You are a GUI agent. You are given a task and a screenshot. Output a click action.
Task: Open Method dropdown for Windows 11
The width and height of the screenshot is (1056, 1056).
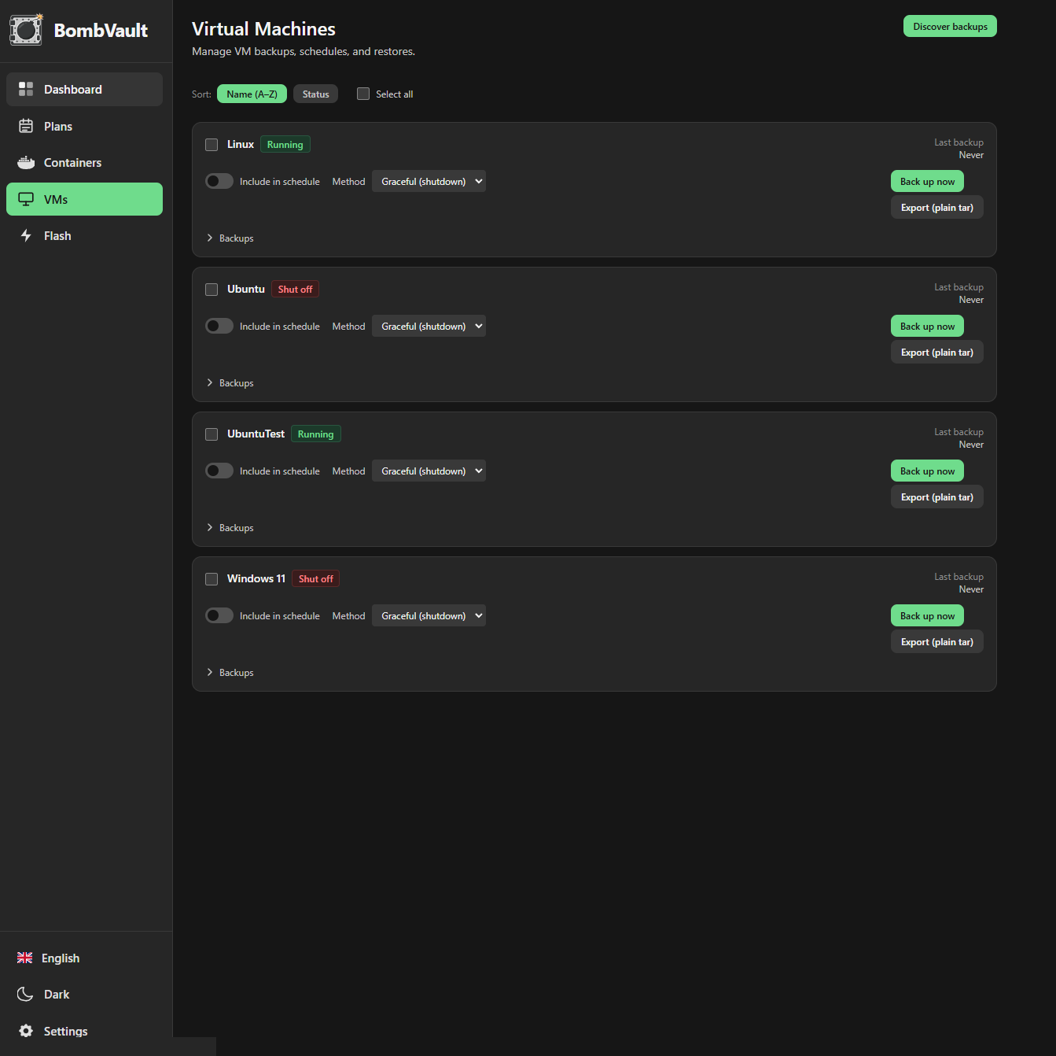[x=429, y=615]
